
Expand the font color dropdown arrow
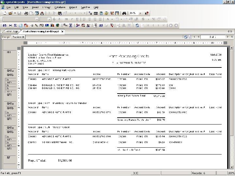click(112, 19)
